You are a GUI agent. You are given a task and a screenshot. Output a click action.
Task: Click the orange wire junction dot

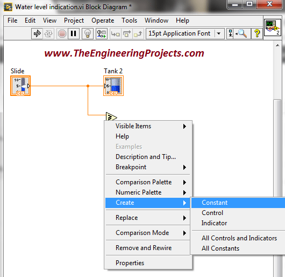[x=88, y=86]
